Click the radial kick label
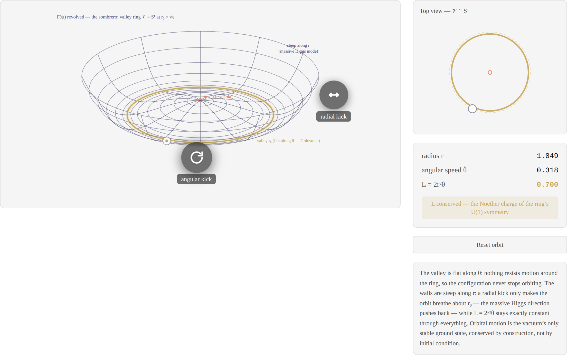 pyautogui.click(x=333, y=116)
